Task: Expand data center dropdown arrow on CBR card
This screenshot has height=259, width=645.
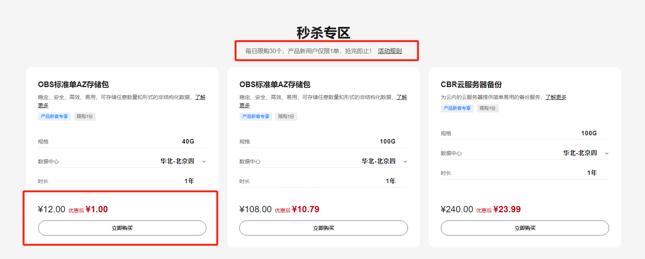Action: [x=606, y=153]
